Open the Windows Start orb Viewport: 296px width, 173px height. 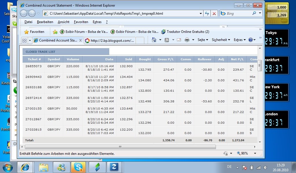[8, 167]
